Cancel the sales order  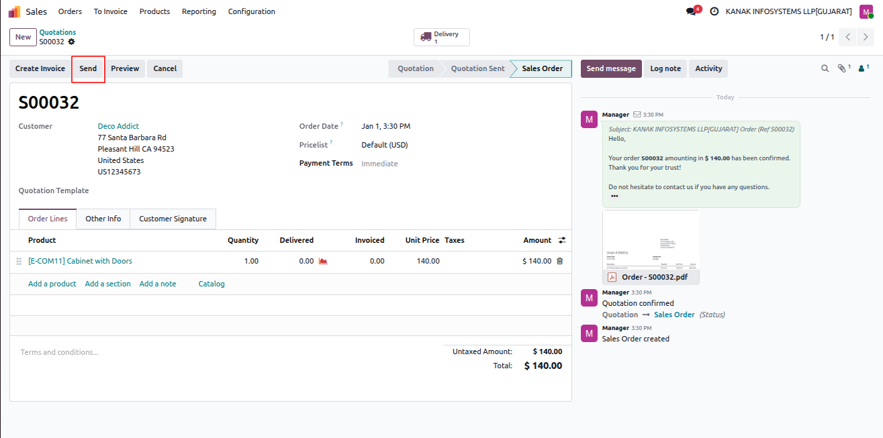[x=165, y=68]
